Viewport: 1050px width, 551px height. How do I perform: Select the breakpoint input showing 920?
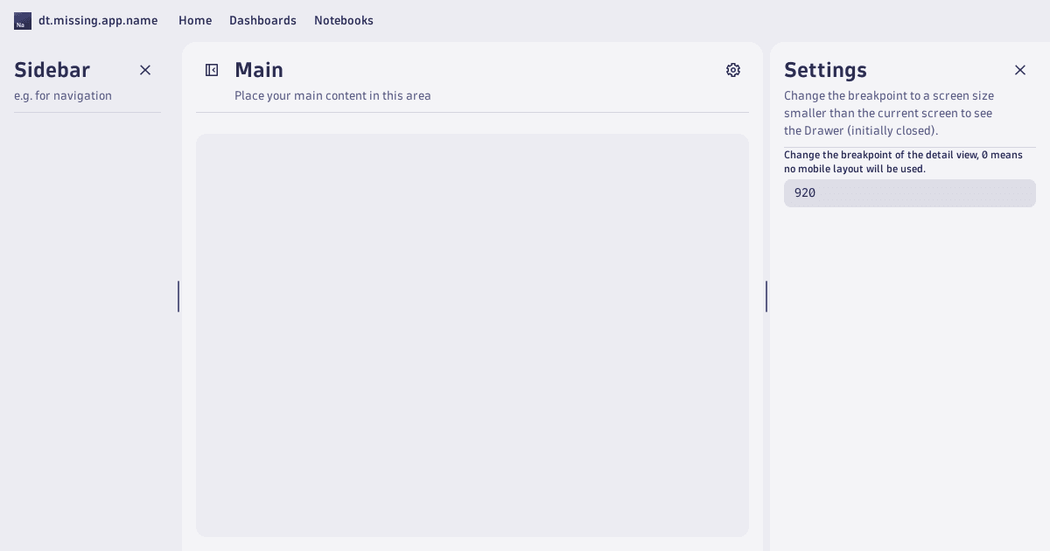click(x=910, y=193)
